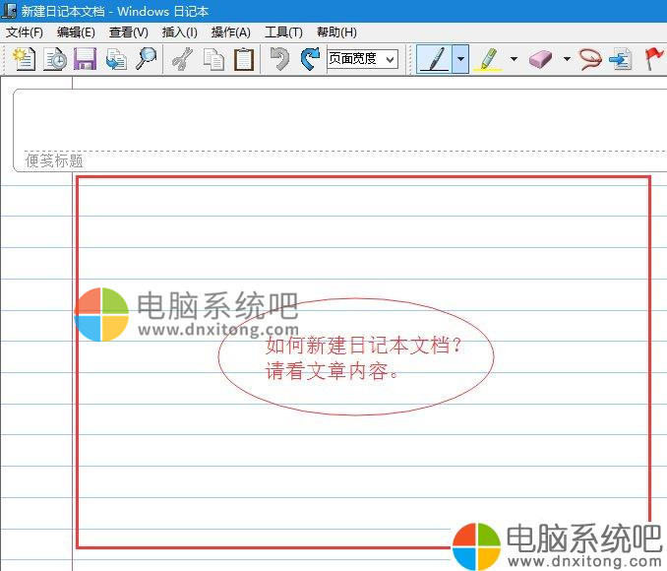This screenshot has height=571, width=667.
Task: Click the Copy icon
Action: pyautogui.click(x=213, y=59)
